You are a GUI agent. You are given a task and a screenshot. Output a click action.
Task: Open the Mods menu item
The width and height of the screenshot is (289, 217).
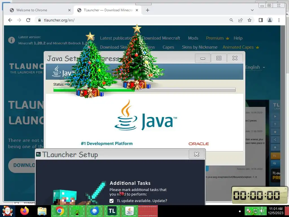193,38
